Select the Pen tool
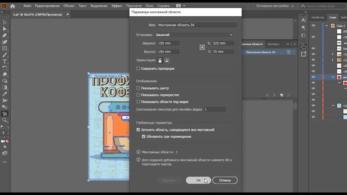Screen dimensions: 347x195 [x=5, y=35]
